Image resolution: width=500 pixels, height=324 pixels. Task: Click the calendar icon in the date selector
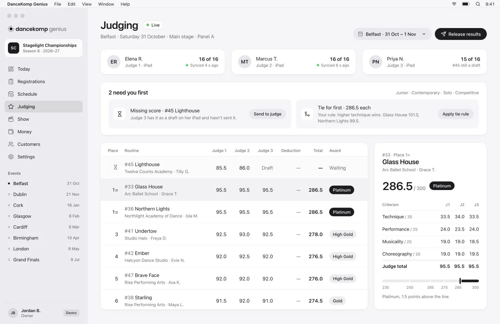360,34
